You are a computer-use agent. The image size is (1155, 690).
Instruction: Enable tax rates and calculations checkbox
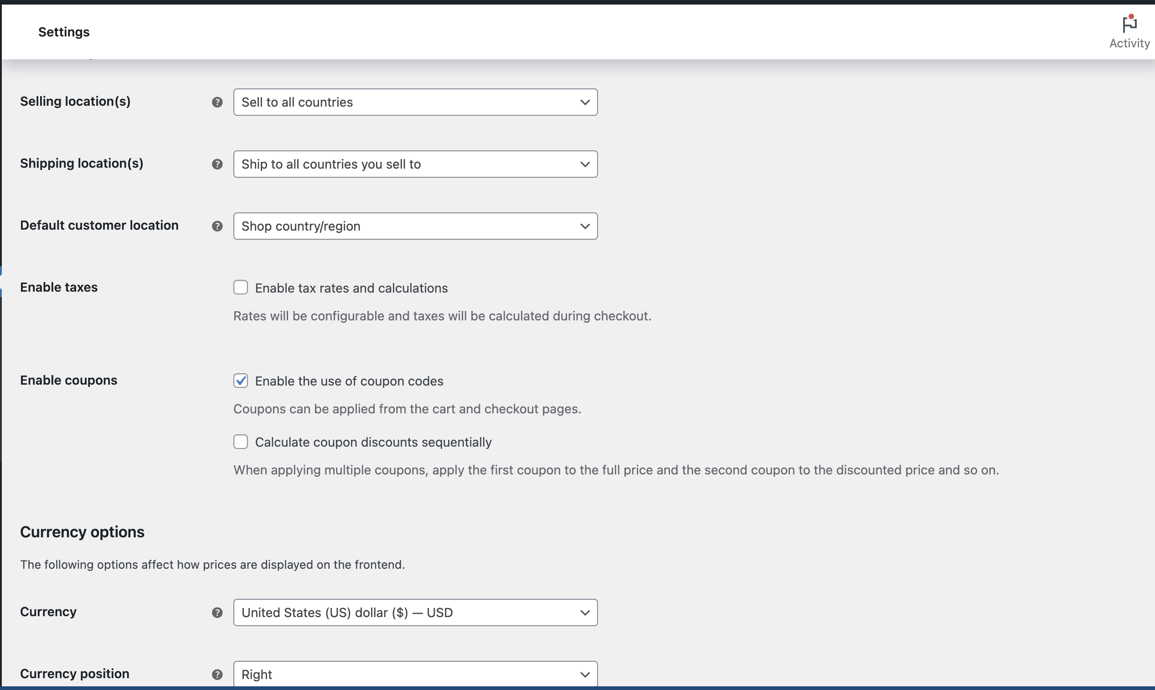[x=240, y=287]
